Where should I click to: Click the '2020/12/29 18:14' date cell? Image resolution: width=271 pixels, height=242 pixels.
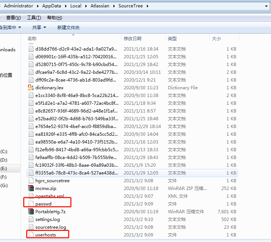pos(142,127)
